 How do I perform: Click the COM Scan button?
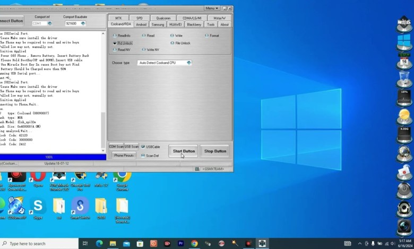coord(116,147)
